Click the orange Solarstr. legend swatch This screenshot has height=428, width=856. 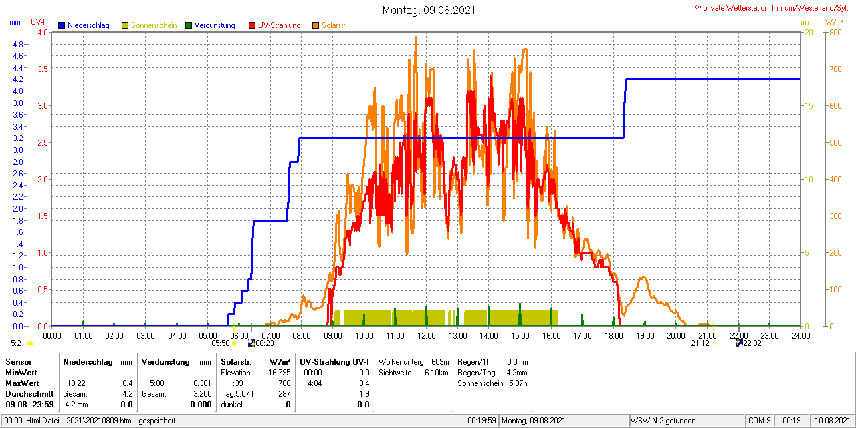(x=316, y=25)
